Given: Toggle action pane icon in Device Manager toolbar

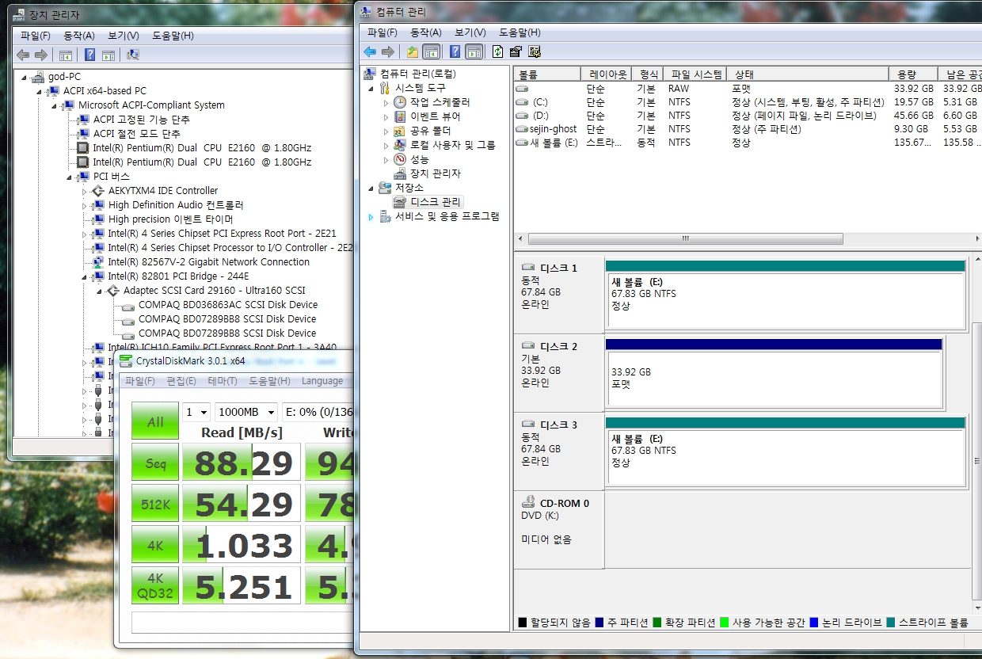Looking at the screenshot, I should [108, 55].
